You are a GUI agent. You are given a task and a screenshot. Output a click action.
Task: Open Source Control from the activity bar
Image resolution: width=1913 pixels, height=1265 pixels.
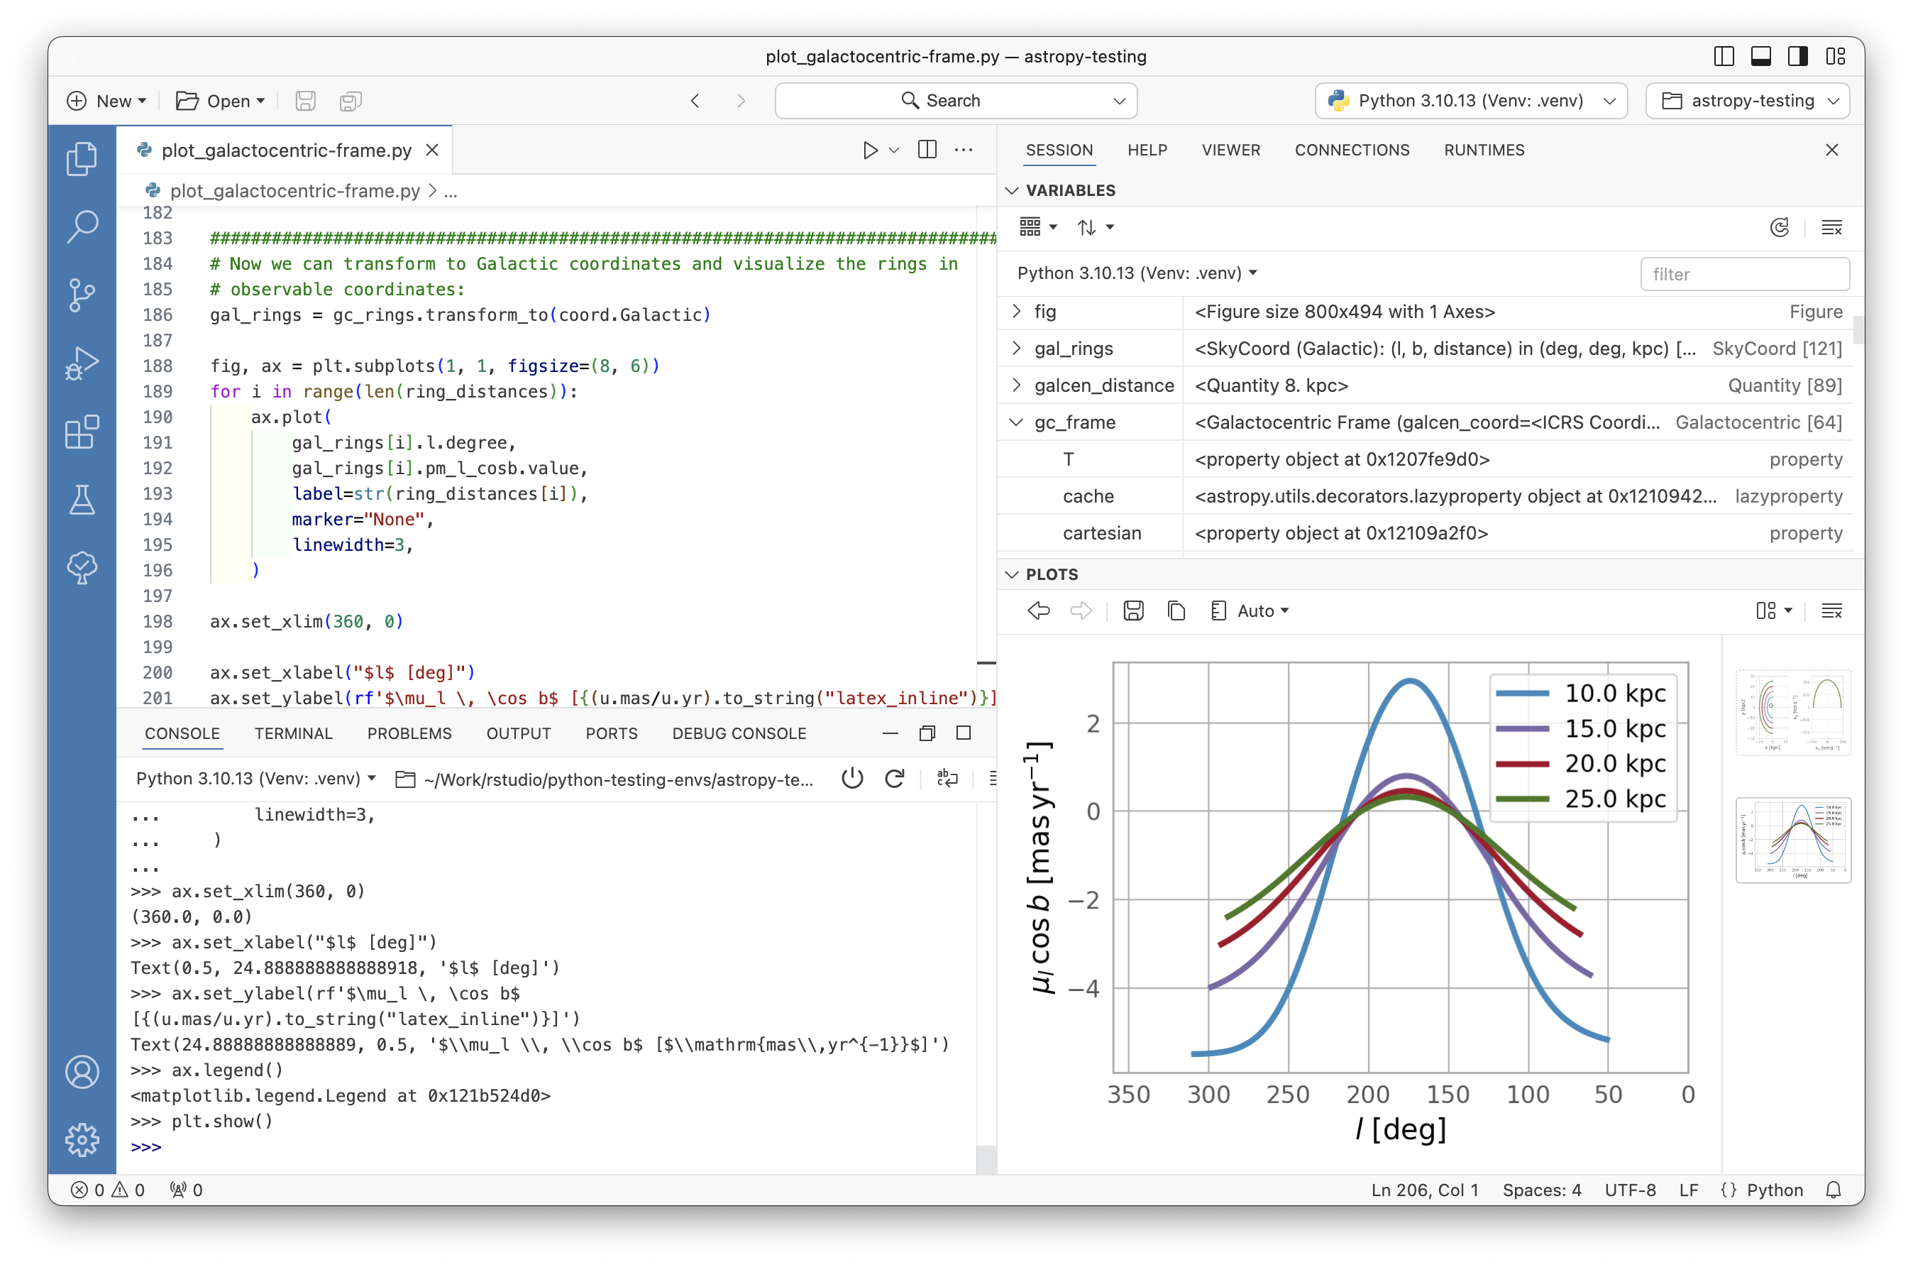[x=82, y=295]
